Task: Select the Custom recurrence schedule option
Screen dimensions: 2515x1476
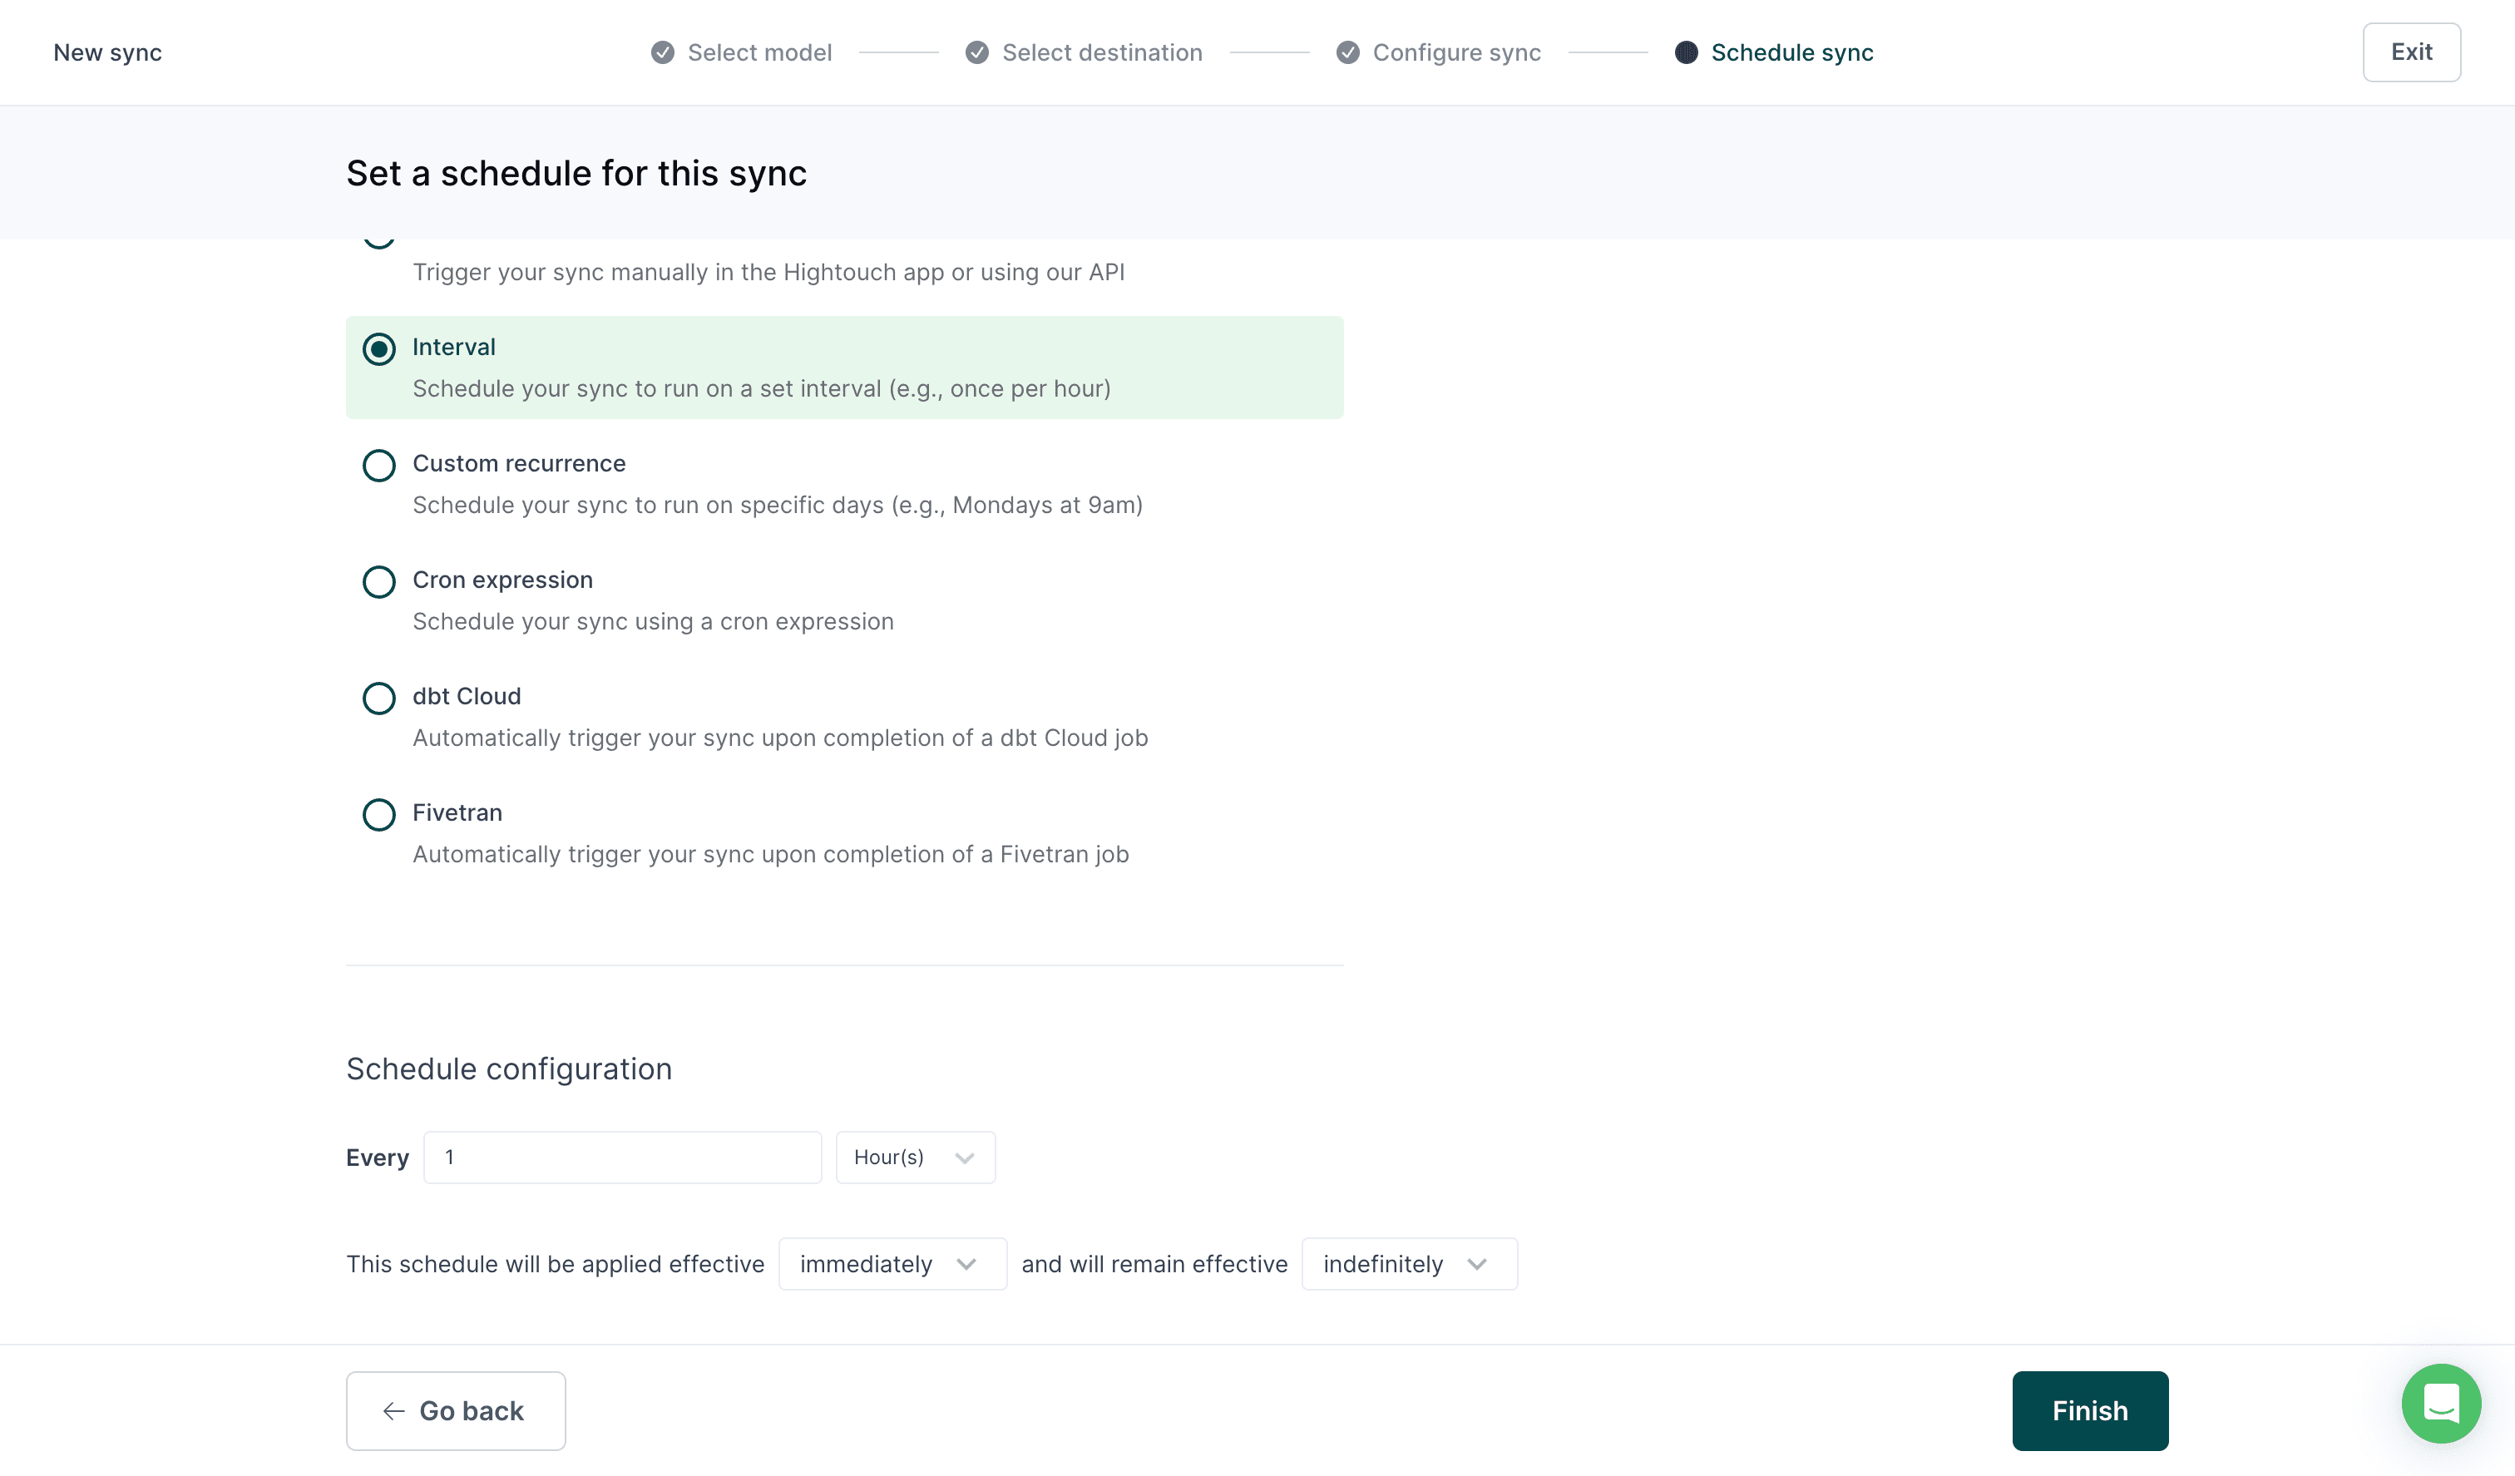Action: point(378,465)
